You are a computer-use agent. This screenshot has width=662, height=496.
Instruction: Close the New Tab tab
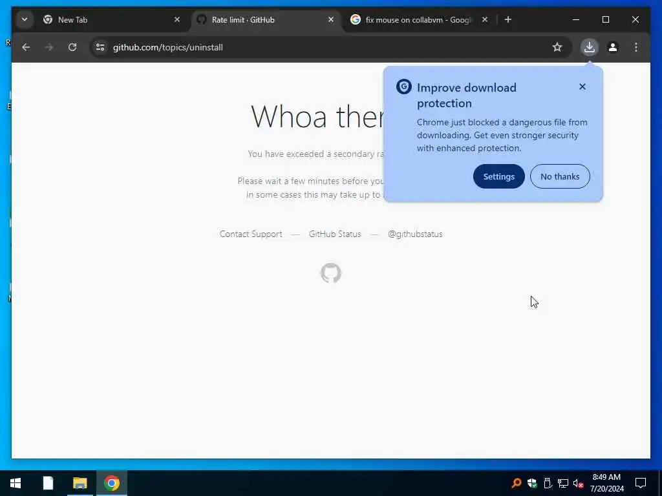pyautogui.click(x=177, y=19)
